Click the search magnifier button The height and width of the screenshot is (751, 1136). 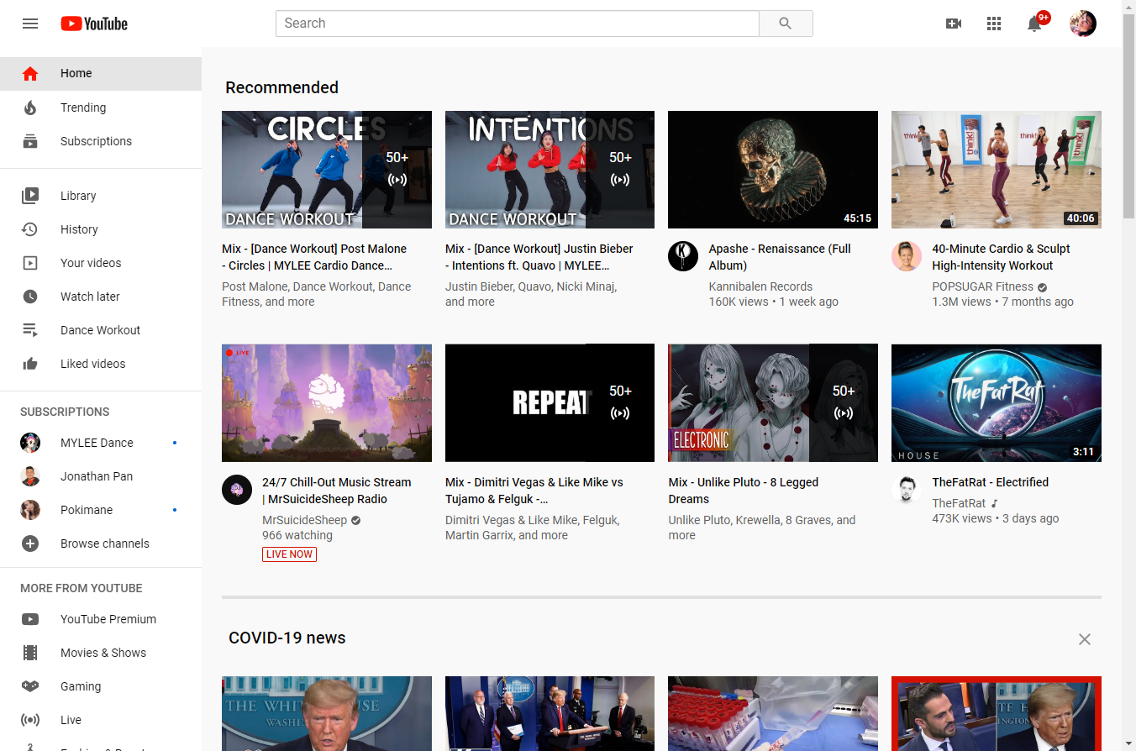[x=786, y=24]
